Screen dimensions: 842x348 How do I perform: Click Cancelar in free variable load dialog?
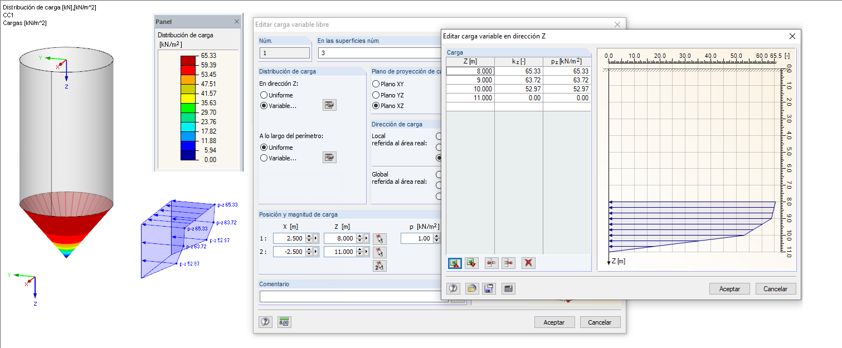pos(600,322)
